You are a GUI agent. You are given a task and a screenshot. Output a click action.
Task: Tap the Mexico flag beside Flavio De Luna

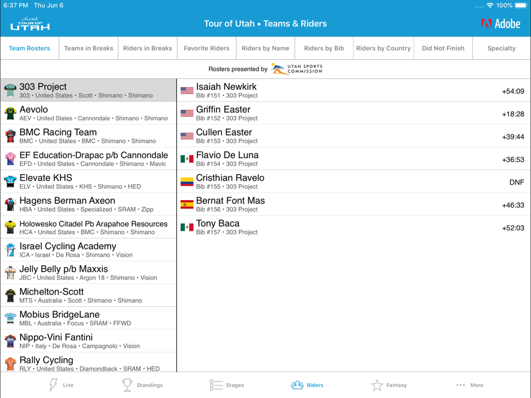coord(187,159)
